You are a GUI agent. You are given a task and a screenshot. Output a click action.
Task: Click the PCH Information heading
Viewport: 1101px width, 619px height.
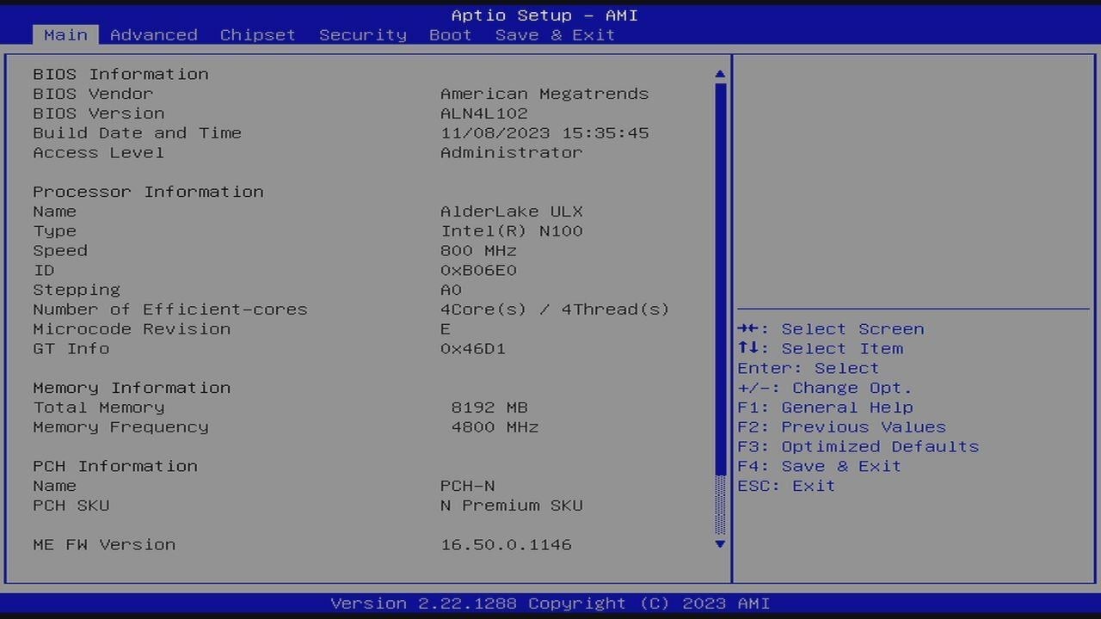[x=115, y=466]
